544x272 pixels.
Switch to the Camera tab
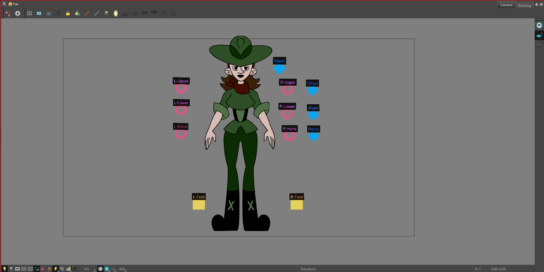[x=506, y=5]
